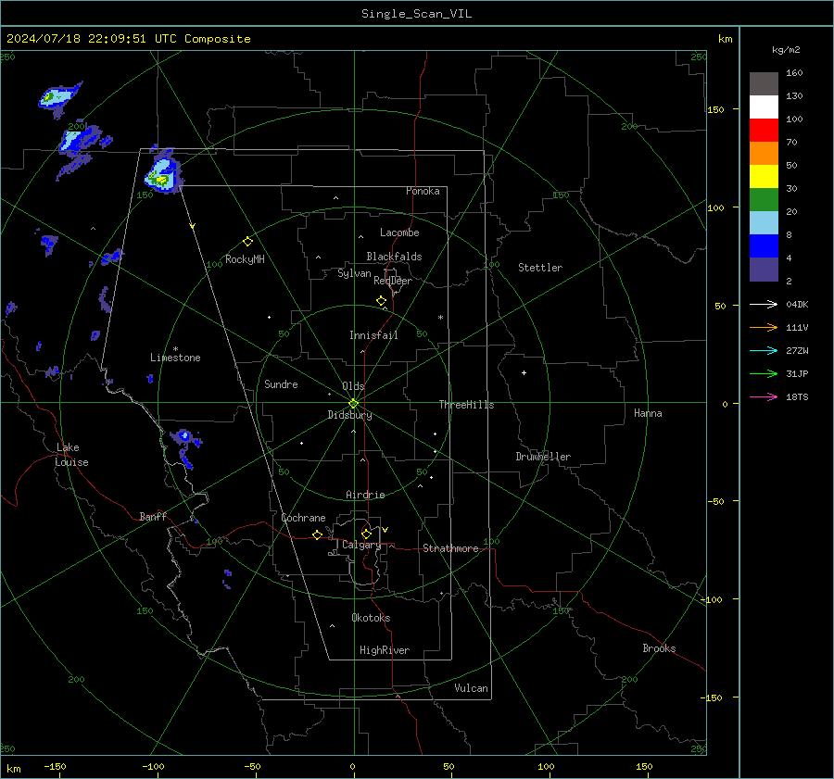
Task: Click the Okotoks label
Action: coord(371,618)
